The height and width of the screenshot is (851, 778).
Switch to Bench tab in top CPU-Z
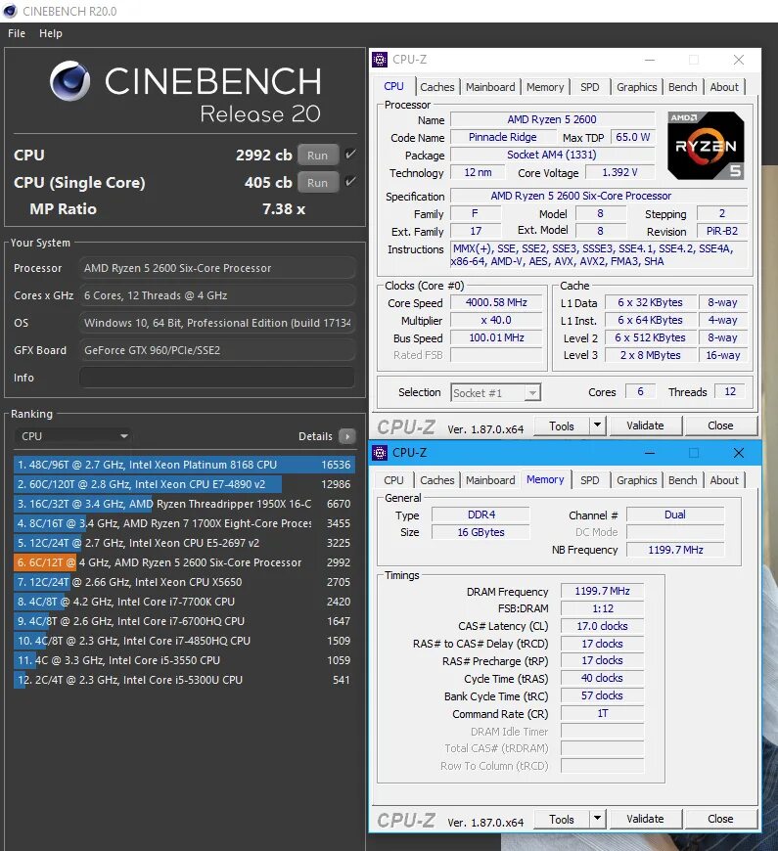click(682, 87)
